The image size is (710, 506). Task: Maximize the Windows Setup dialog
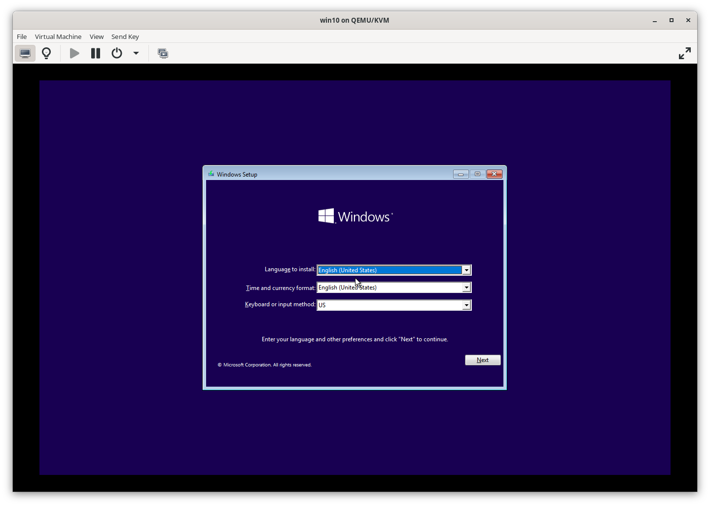(477, 174)
